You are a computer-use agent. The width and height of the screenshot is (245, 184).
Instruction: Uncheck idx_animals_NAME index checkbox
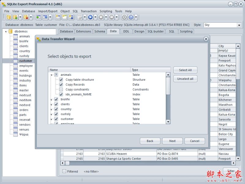click(61, 94)
